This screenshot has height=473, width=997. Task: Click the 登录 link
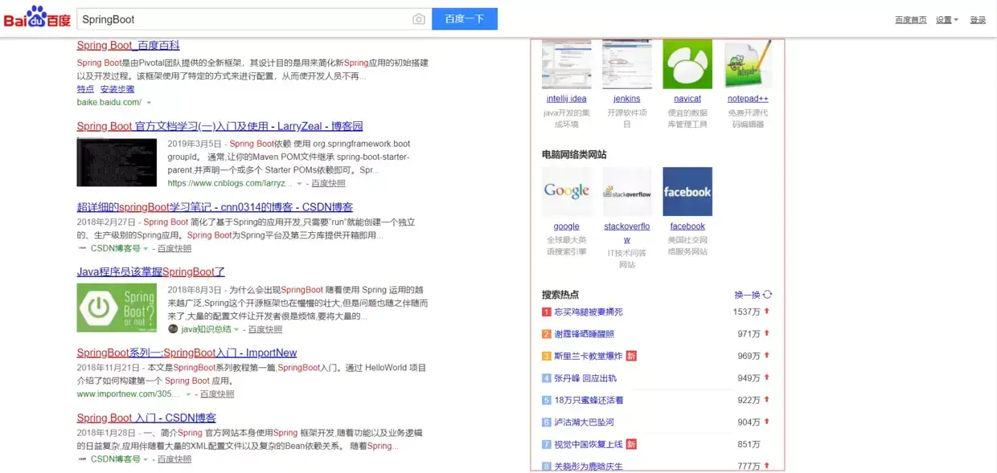[978, 20]
